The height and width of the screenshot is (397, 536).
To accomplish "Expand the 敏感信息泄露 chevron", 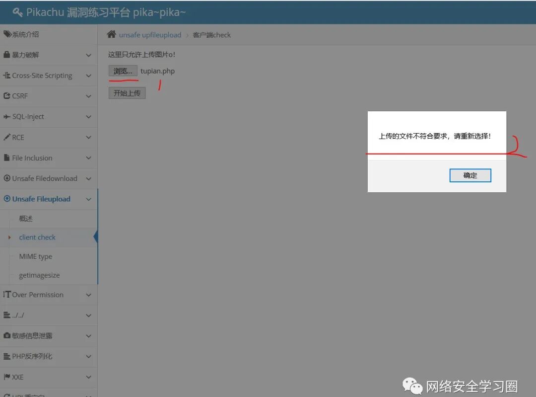I will 88,336.
